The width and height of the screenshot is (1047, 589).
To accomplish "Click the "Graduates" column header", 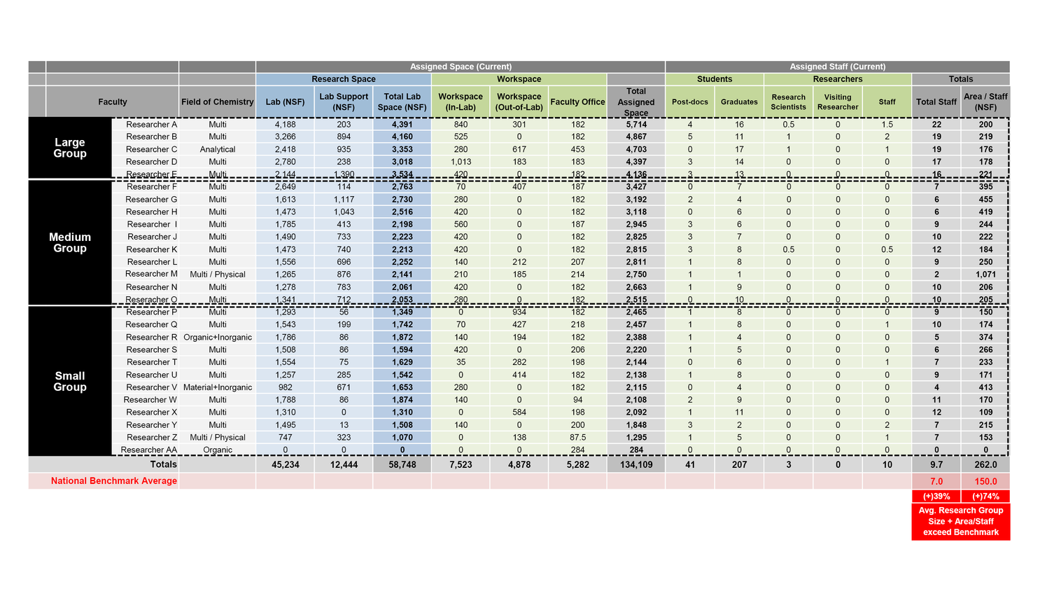I will click(739, 102).
